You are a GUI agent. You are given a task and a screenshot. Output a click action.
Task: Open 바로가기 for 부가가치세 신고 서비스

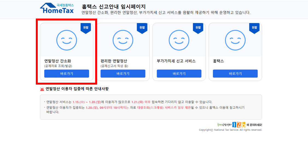179,74
